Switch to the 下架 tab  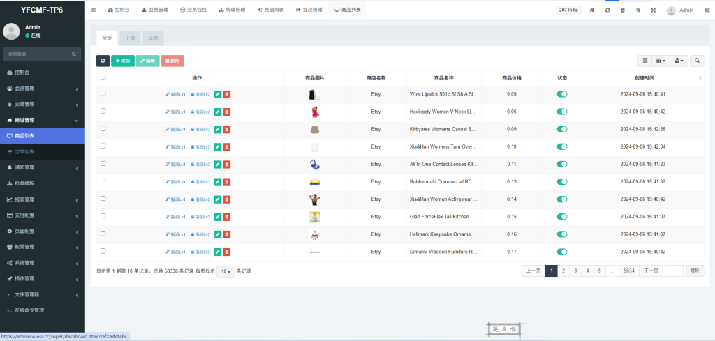pos(130,38)
